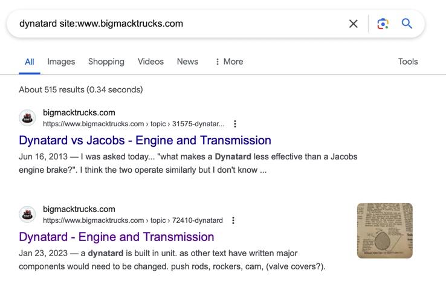Image resolution: width=446 pixels, height=299 pixels.
Task: Switch to the Shopping tab
Action: point(106,62)
